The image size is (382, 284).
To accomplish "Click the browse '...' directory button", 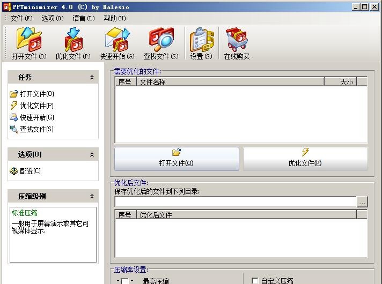I will click(x=362, y=201).
